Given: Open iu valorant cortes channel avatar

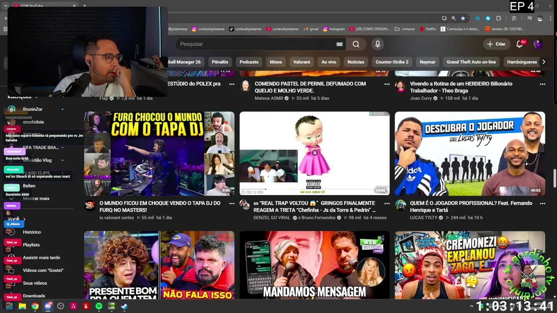Looking at the screenshot, I should [x=90, y=205].
